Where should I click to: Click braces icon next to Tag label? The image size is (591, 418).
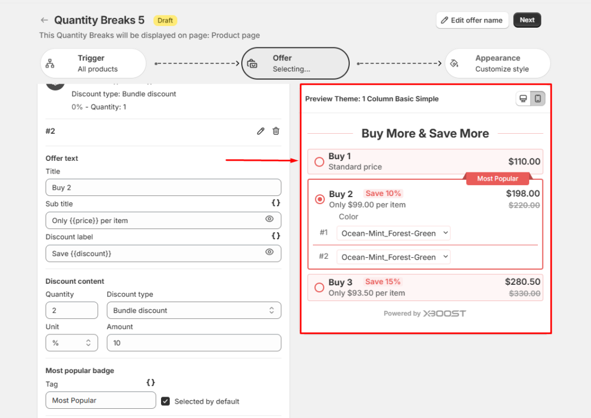tap(151, 382)
